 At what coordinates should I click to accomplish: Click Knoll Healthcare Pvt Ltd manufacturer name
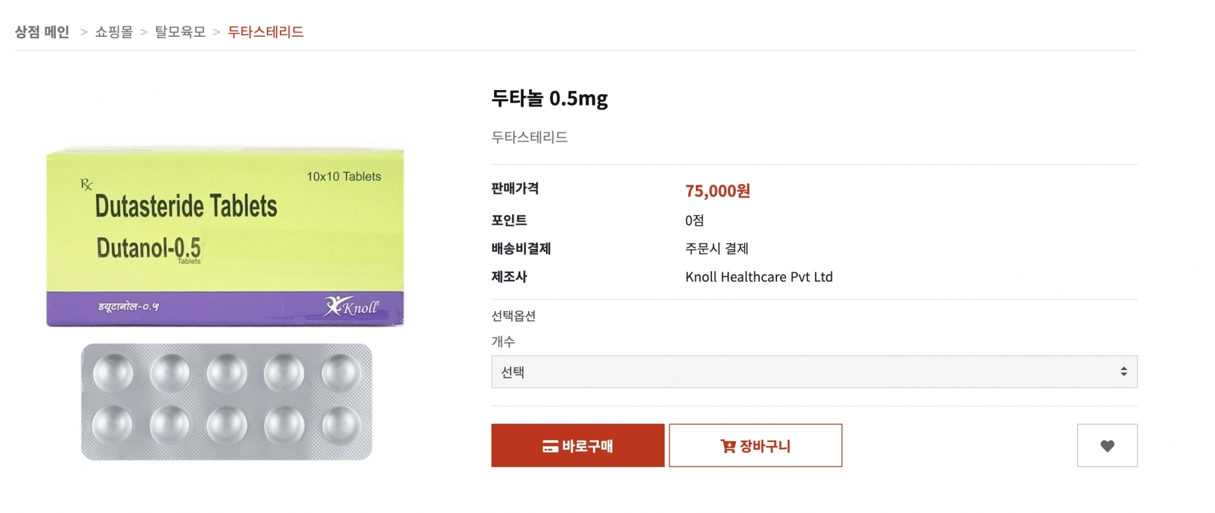(758, 277)
